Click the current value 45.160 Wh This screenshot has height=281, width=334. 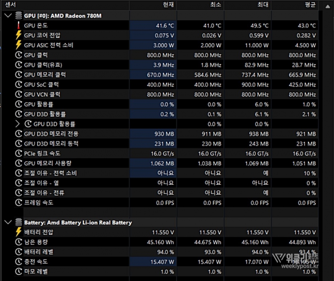[x=160, y=242]
